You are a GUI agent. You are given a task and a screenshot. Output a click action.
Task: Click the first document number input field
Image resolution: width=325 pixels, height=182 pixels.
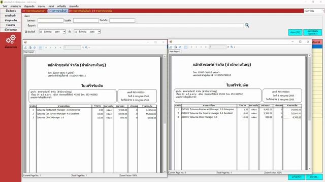click(x=50, y=20)
